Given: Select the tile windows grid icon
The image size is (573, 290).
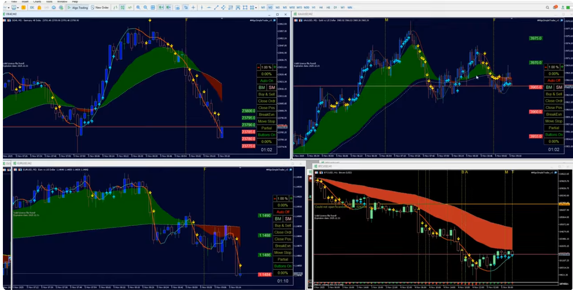Looking at the screenshot, I should (x=153, y=7).
